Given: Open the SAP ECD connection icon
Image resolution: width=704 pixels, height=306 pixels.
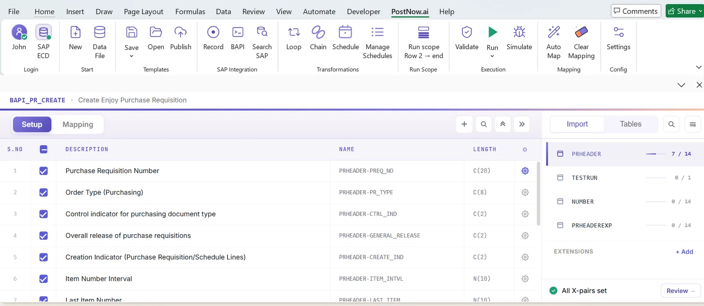Looking at the screenshot, I should point(43,32).
